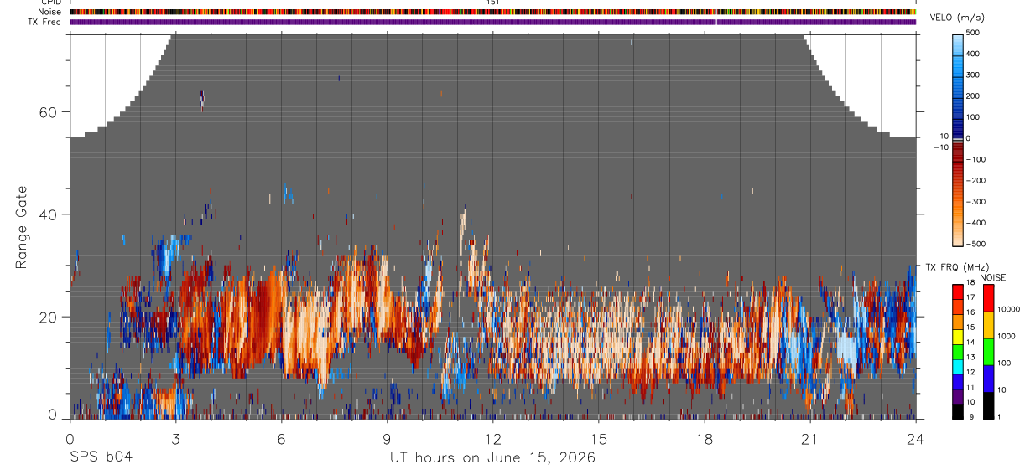Select the yellow 1000 noise level swatch
This screenshot has width=1030, height=475.
(x=989, y=323)
